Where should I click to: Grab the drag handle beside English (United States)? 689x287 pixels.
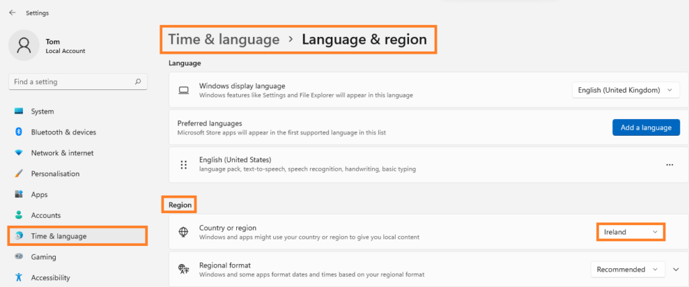[x=183, y=165]
